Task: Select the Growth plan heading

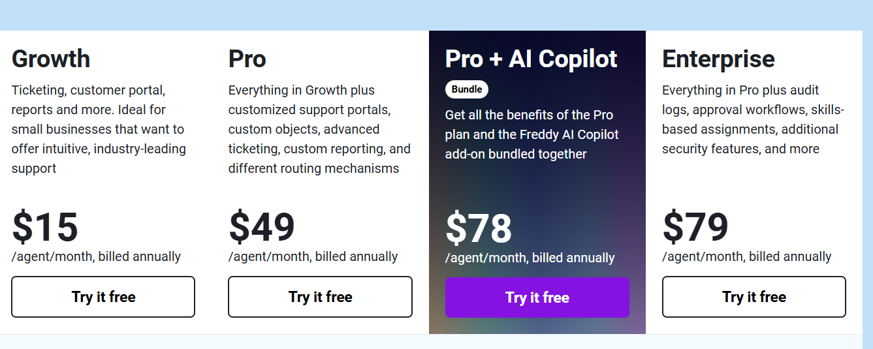Action: pos(51,59)
